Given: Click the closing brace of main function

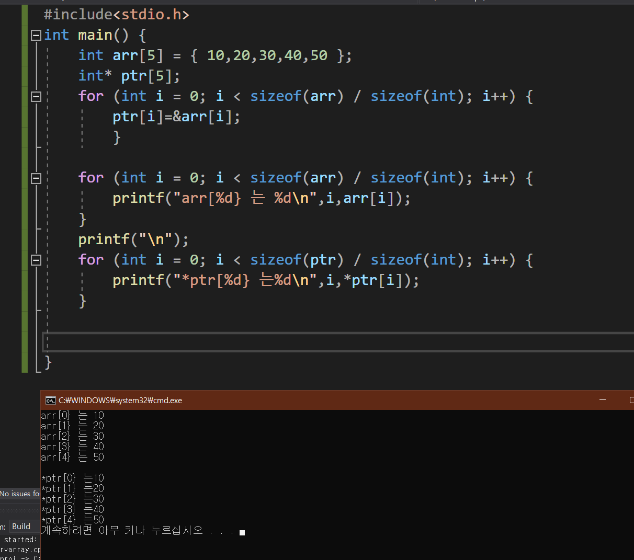Looking at the screenshot, I should click(48, 362).
